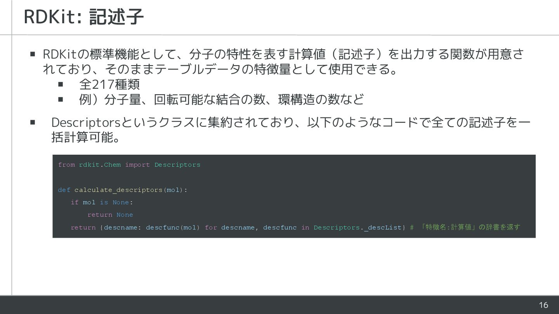Click the "if mol is None:" code line
Viewport: 559px width, 314px height.
tap(102, 202)
